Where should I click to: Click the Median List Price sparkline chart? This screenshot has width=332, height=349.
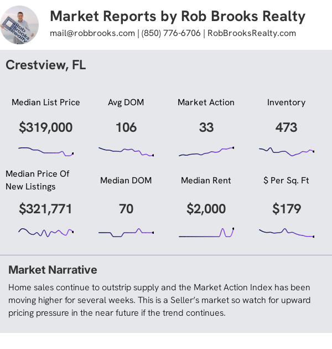pyautogui.click(x=46, y=152)
